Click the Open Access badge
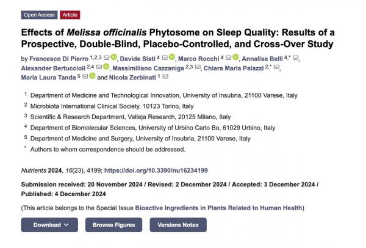366x248 pixels. tap(39, 15)
